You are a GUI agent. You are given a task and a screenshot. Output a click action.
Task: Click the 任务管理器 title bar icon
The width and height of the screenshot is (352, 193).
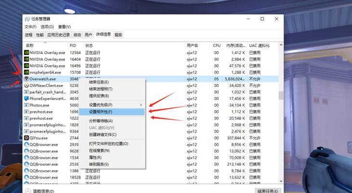point(27,19)
